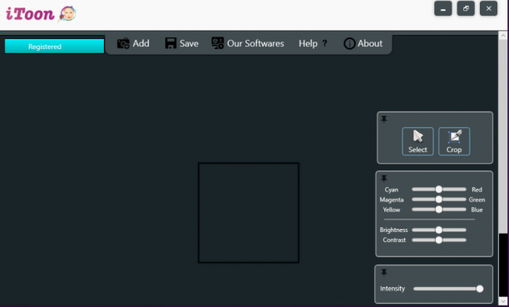Pin the color adjustment panel
This screenshot has width=509, height=307.
(x=384, y=179)
